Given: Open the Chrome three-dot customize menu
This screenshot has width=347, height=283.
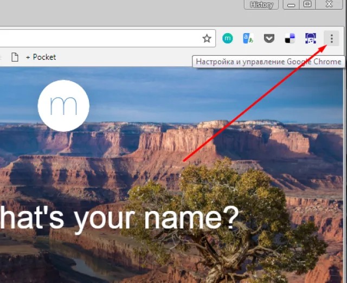Looking at the screenshot, I should (x=331, y=38).
